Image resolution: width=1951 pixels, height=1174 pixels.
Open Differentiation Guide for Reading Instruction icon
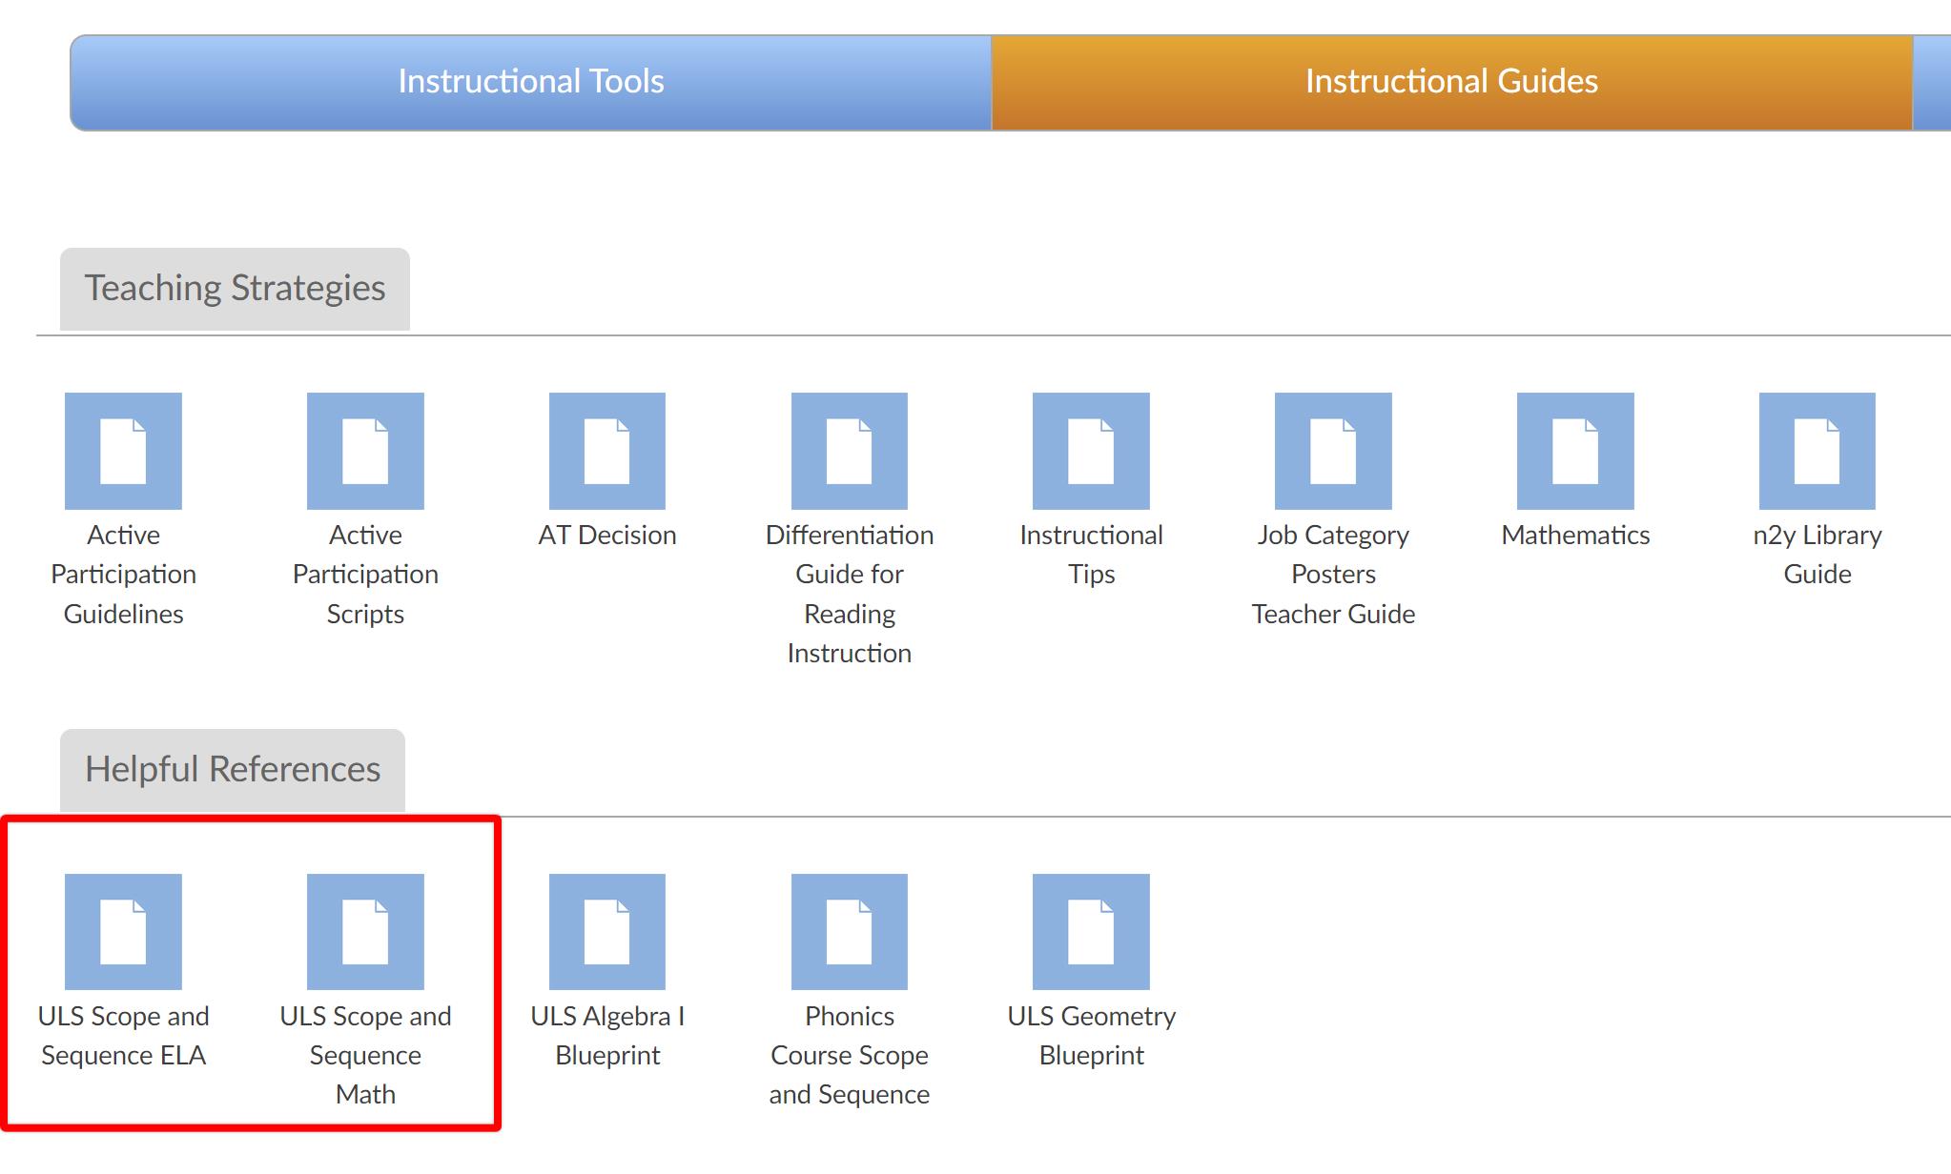850,451
